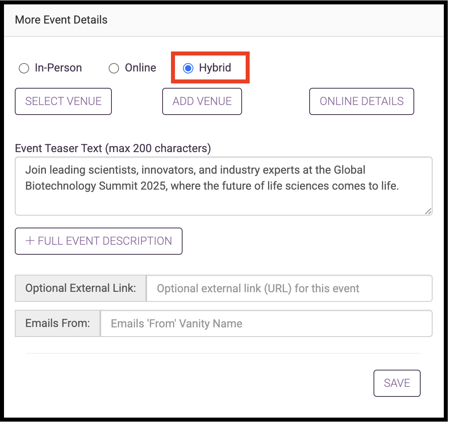Focus the Optional external link URL field
449x424 pixels.
(x=289, y=288)
